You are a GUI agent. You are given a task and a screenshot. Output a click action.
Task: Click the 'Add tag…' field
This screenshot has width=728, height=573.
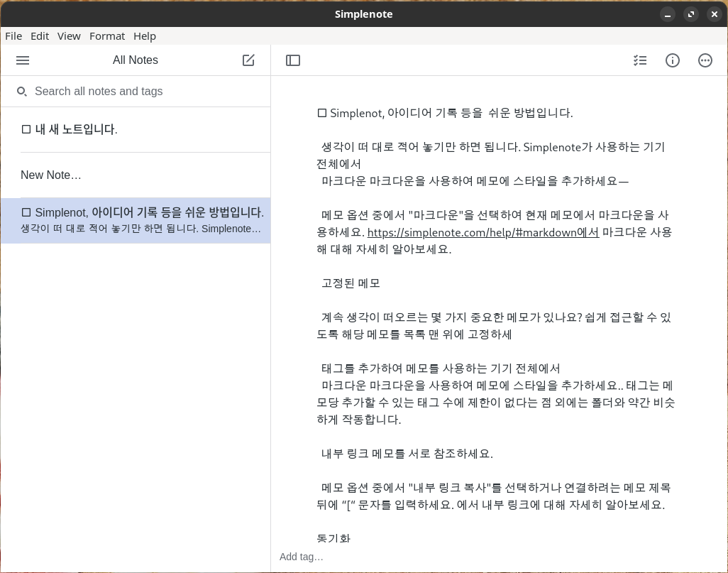pyautogui.click(x=301, y=557)
